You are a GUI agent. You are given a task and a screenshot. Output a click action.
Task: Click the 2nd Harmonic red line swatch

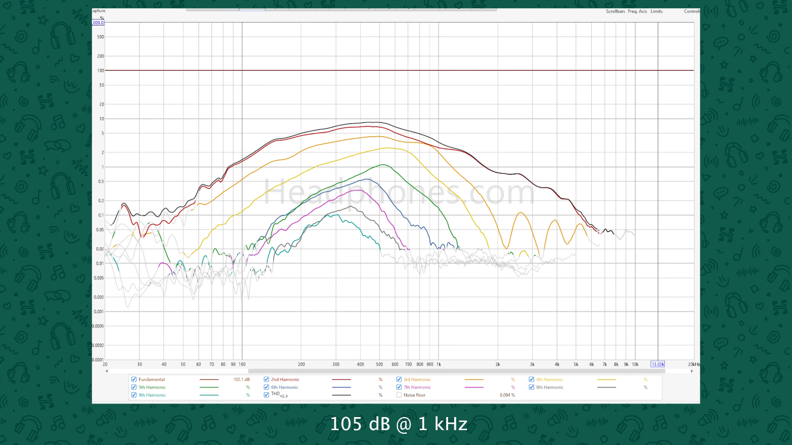click(342, 380)
